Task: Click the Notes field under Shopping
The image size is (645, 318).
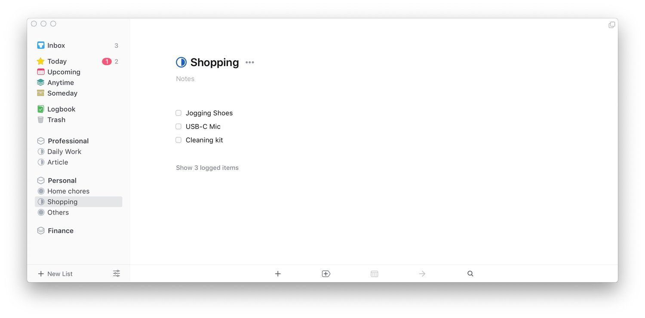Action: 185,79
